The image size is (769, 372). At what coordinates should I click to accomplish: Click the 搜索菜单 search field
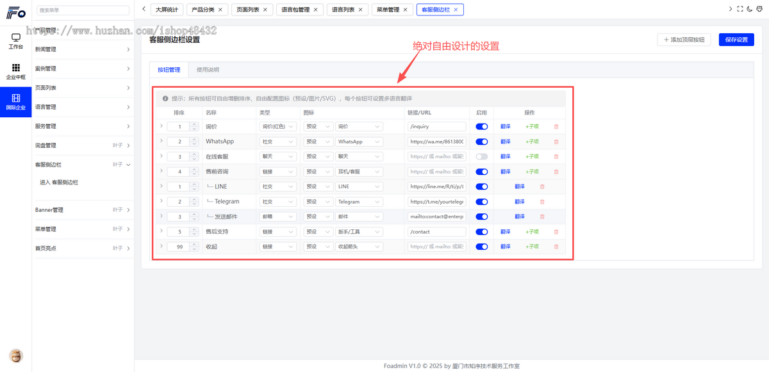point(83,10)
